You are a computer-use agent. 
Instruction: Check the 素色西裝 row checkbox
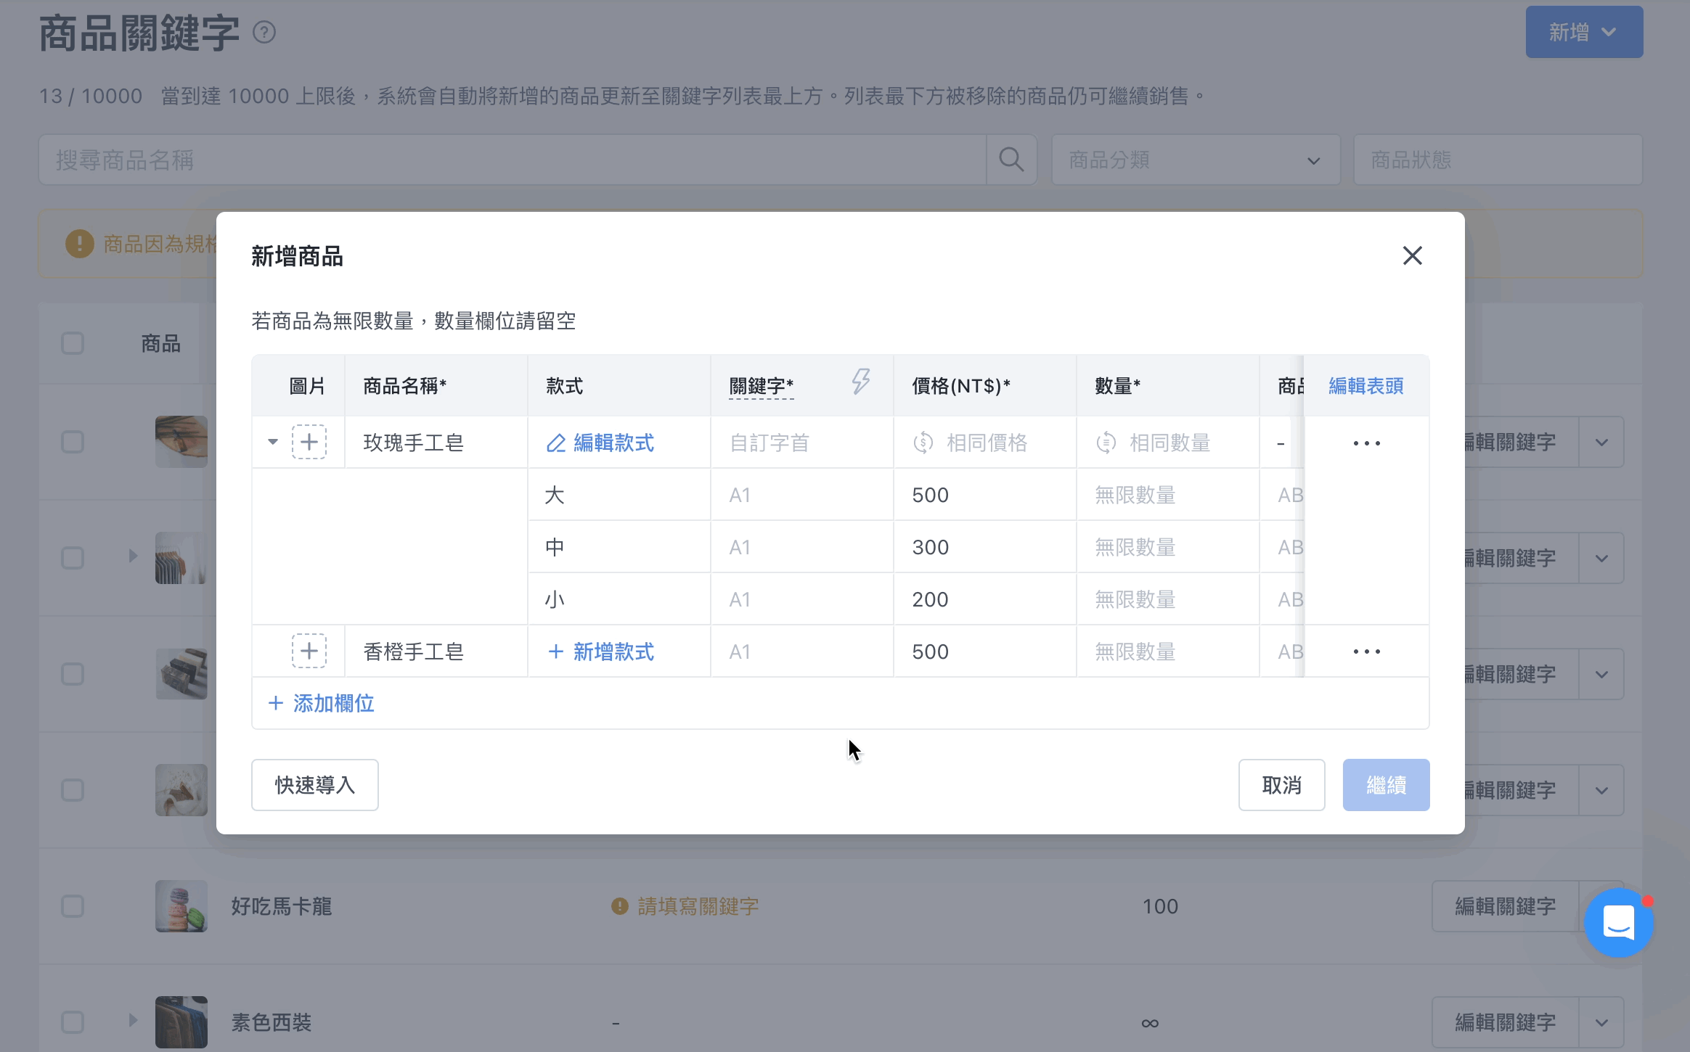(73, 1022)
